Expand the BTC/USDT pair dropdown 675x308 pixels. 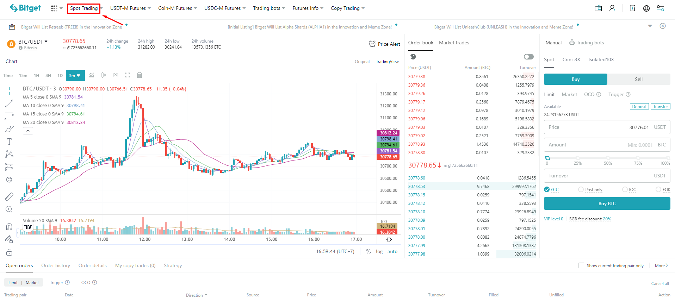tap(46, 42)
